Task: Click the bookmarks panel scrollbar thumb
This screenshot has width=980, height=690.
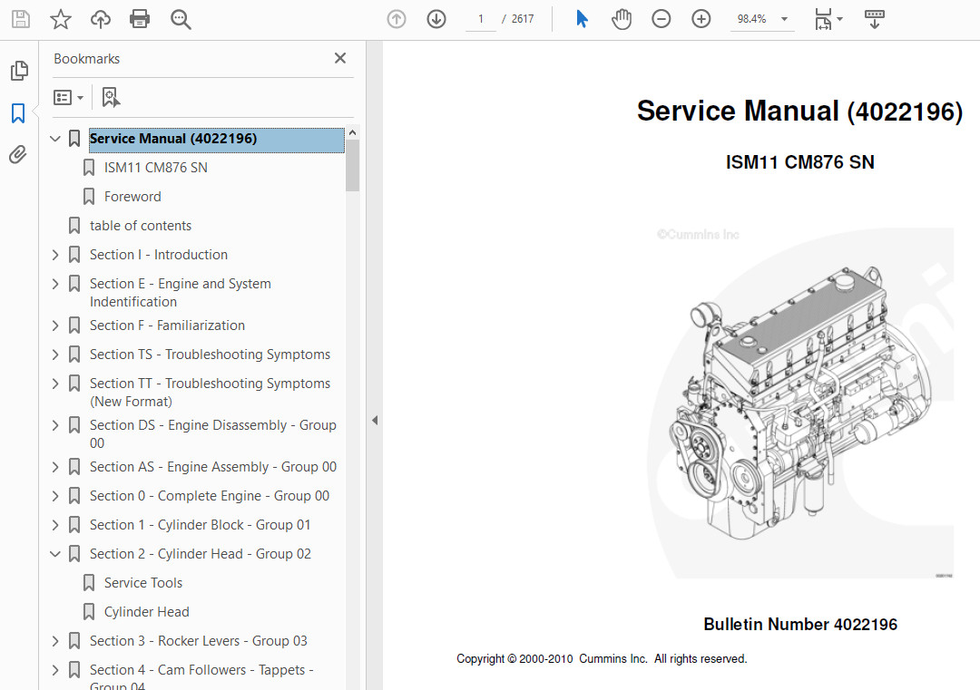Action: [352, 166]
